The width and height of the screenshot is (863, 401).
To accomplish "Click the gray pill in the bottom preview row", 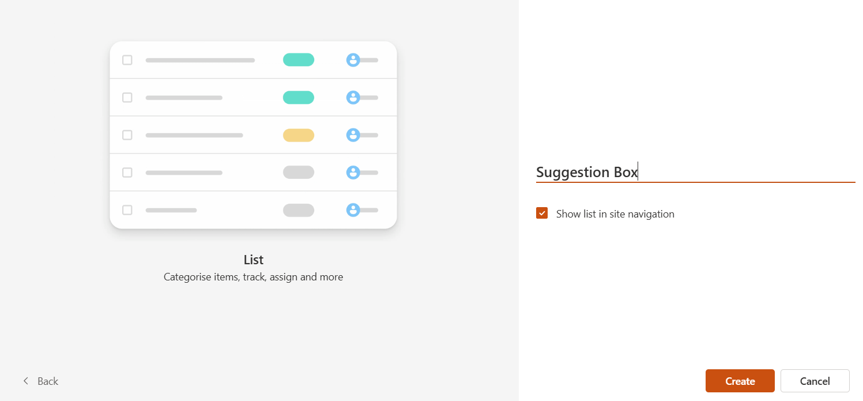I will pos(298,209).
